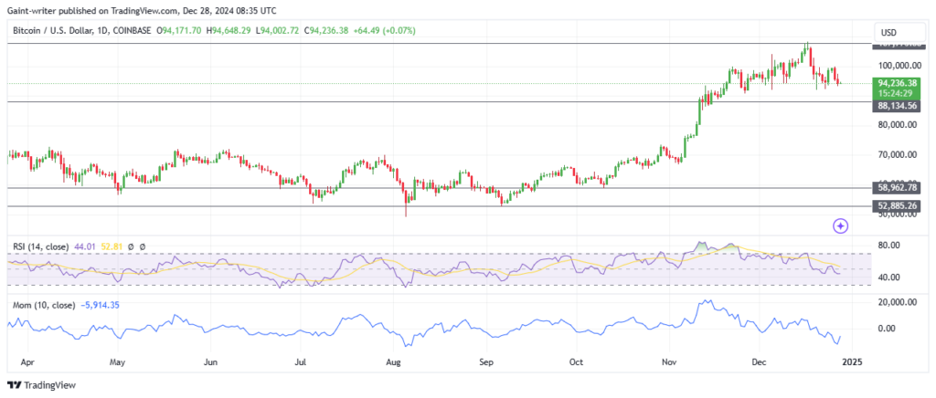This screenshot has height=398, width=936.
Task: Click the 2025 label on time axis
Action: click(x=851, y=361)
